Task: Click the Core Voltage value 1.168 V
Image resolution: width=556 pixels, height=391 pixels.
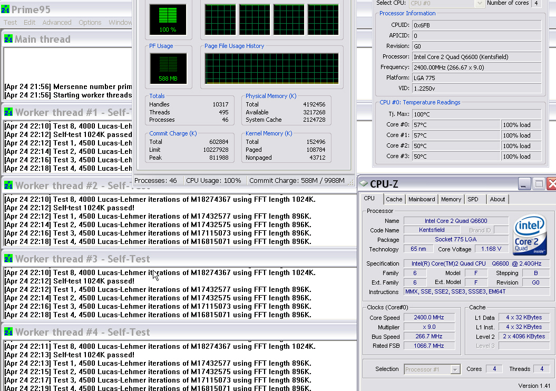Action: [x=491, y=249]
